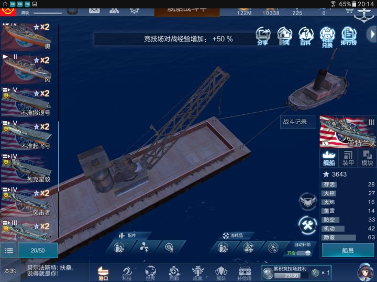Viewport: 377px width, 282px height.
Task: Open the 分享 share icon
Action: click(263, 36)
